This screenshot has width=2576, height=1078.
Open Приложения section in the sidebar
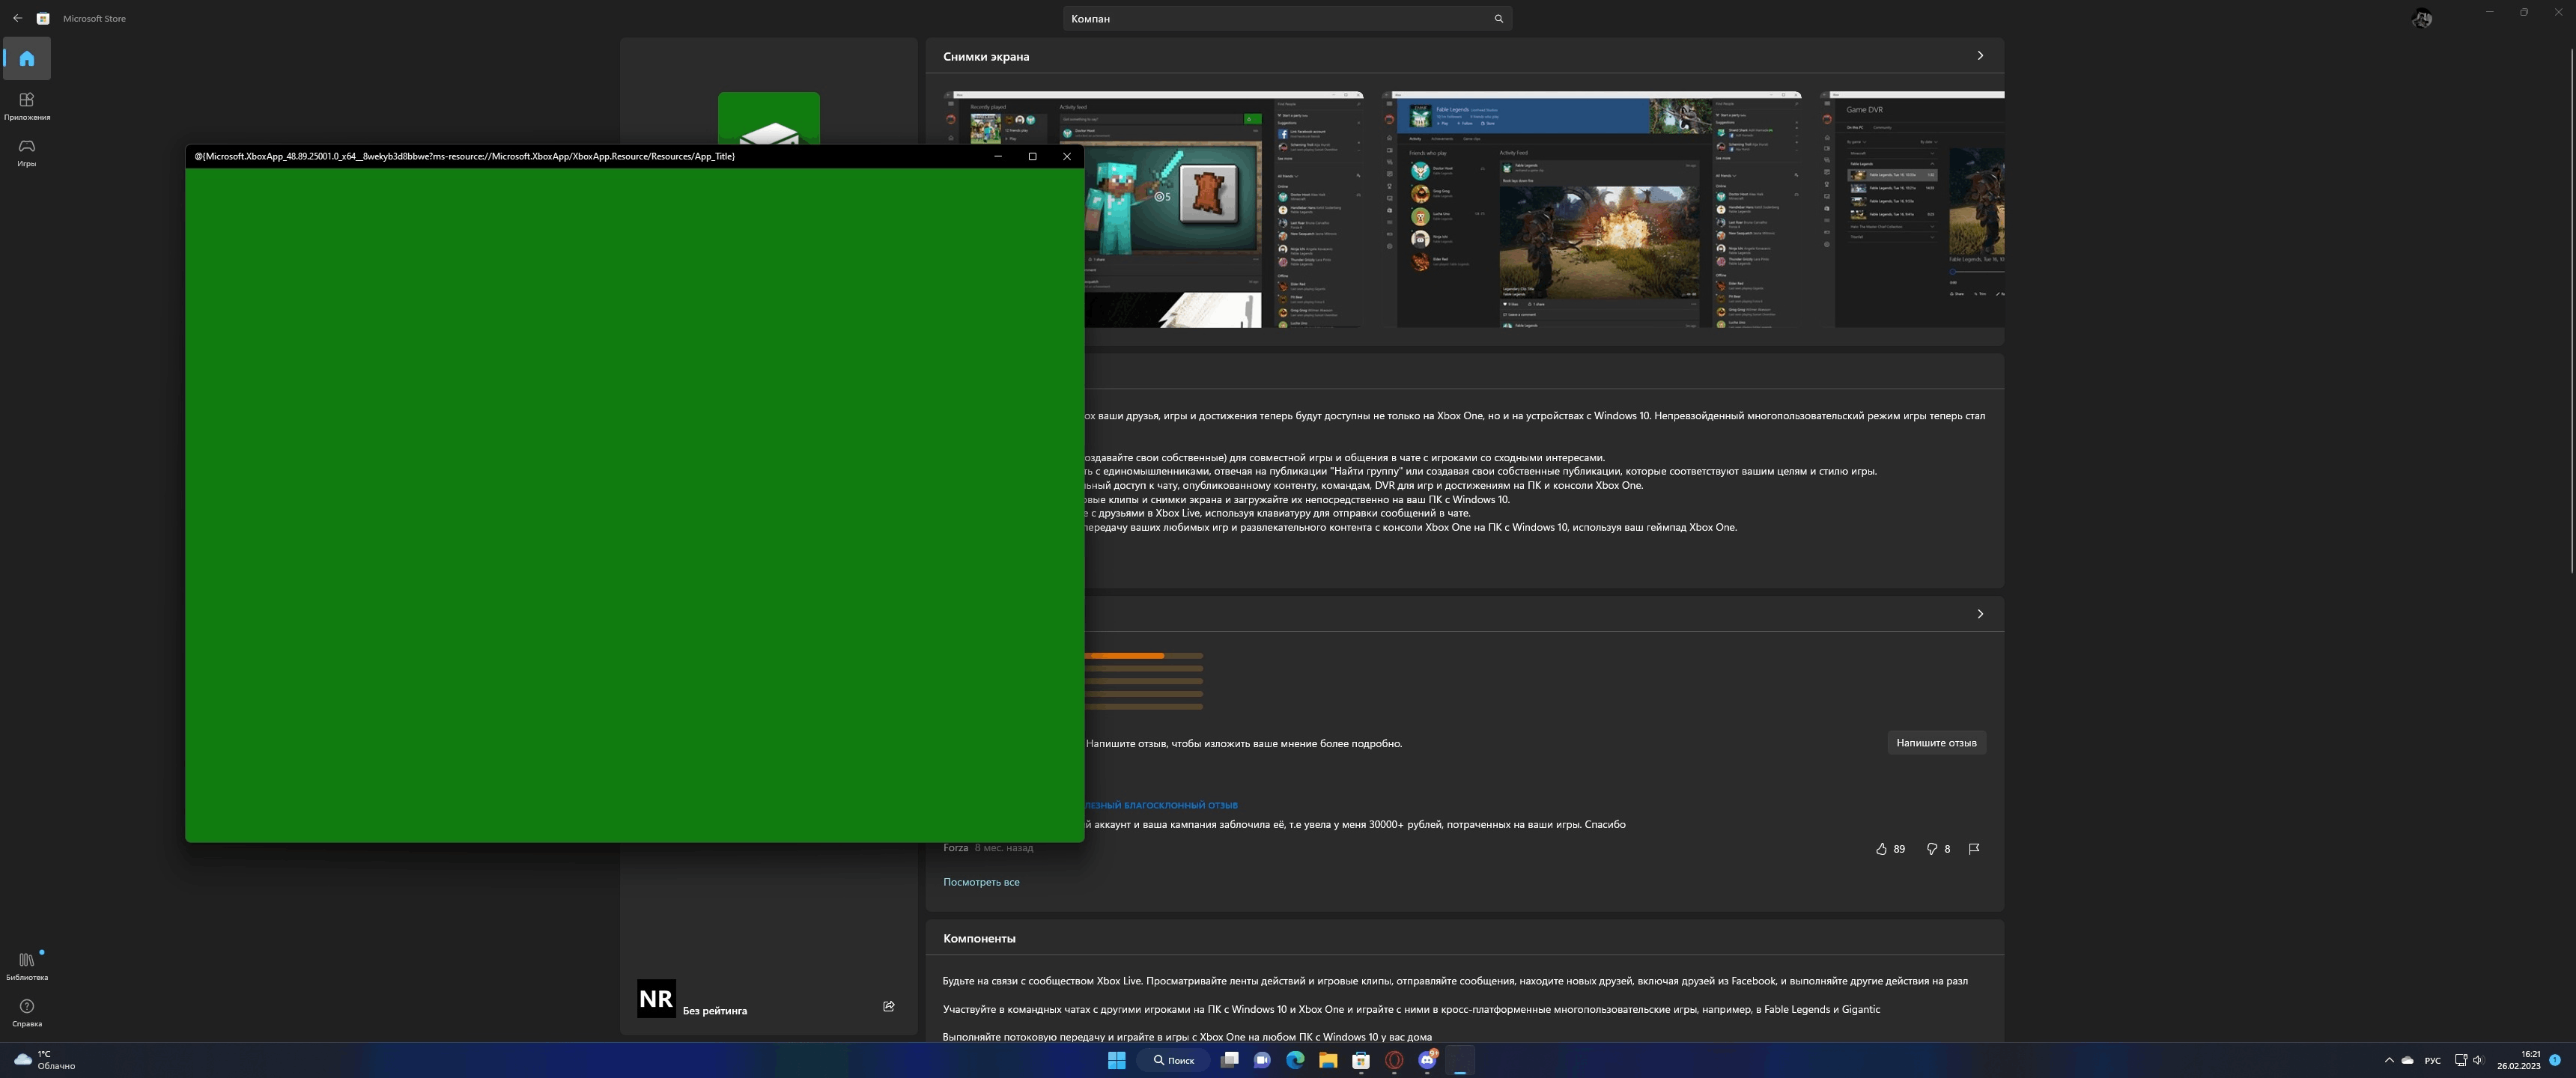coord(27,106)
